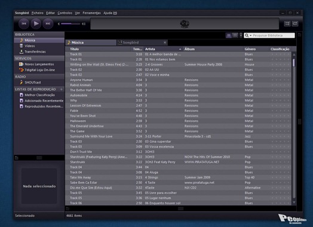Click the track list scrollbar up arrow
The height and width of the screenshot is (227, 313).
pyautogui.click(x=294, y=54)
